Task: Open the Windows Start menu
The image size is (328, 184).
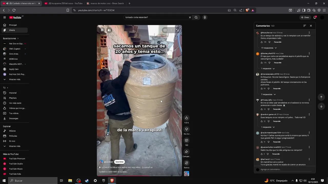Action: point(4,181)
